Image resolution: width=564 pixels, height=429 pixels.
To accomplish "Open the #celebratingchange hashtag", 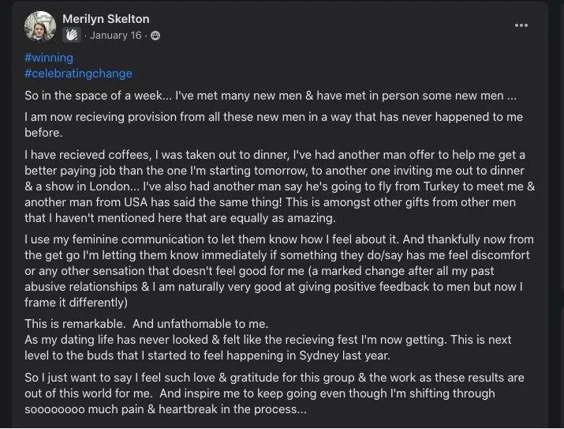I will (78, 73).
